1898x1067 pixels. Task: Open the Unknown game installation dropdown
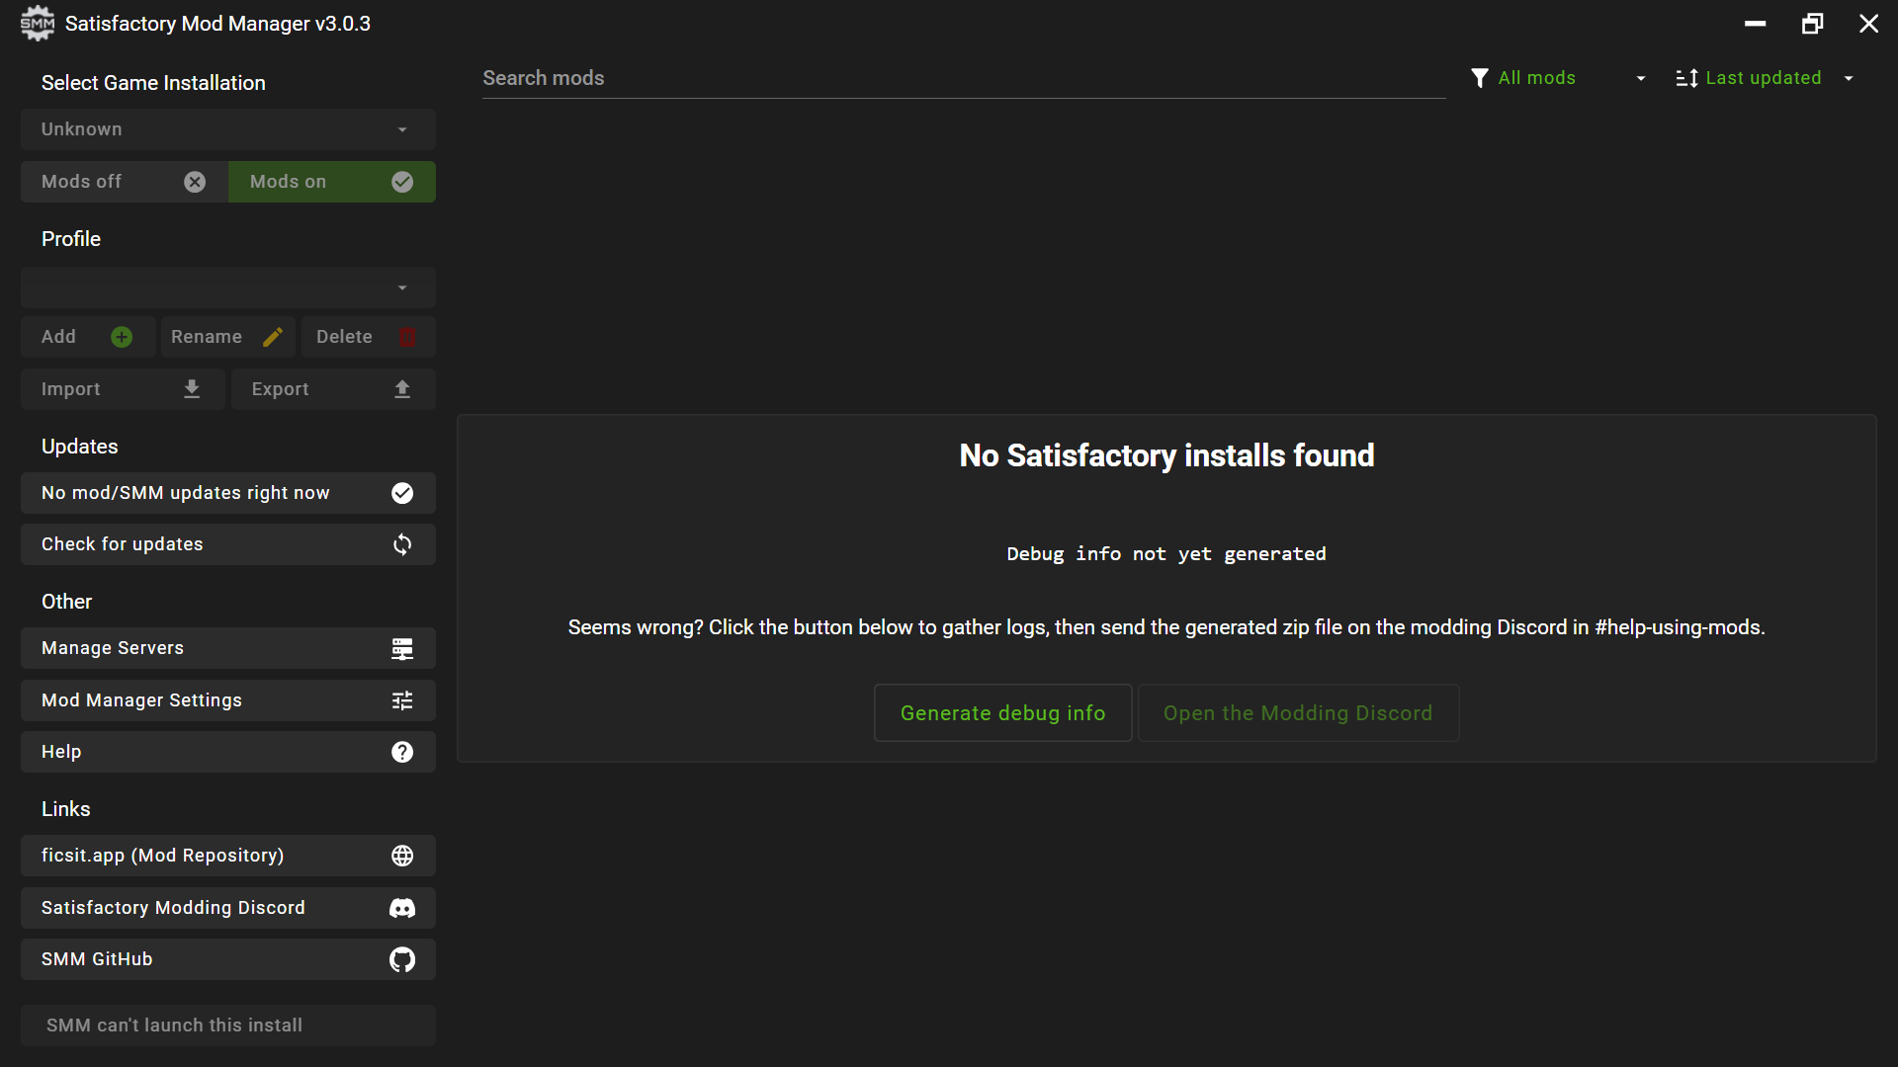tap(228, 129)
